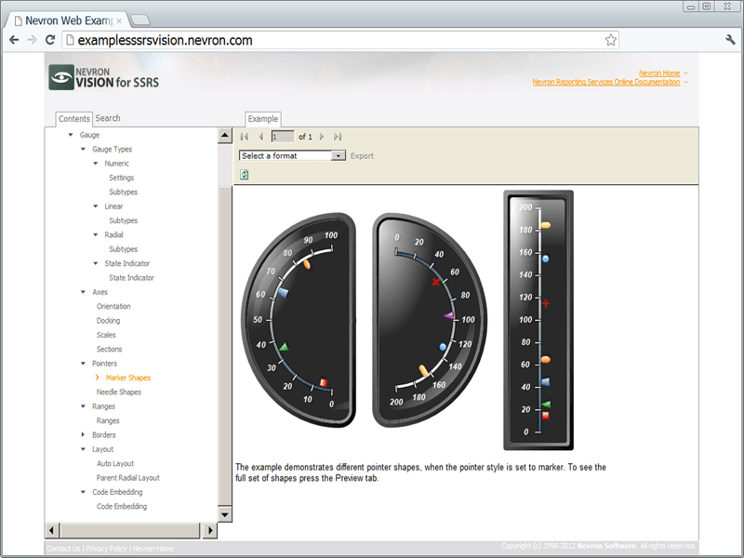744x558 pixels.
Task: Collapse the Numeric tree node
Action: pos(96,164)
